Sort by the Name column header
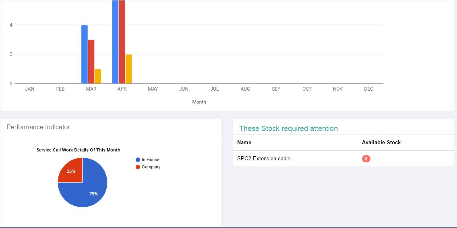 [x=244, y=143]
